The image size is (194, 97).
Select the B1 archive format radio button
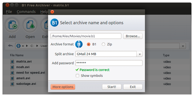click(88, 44)
